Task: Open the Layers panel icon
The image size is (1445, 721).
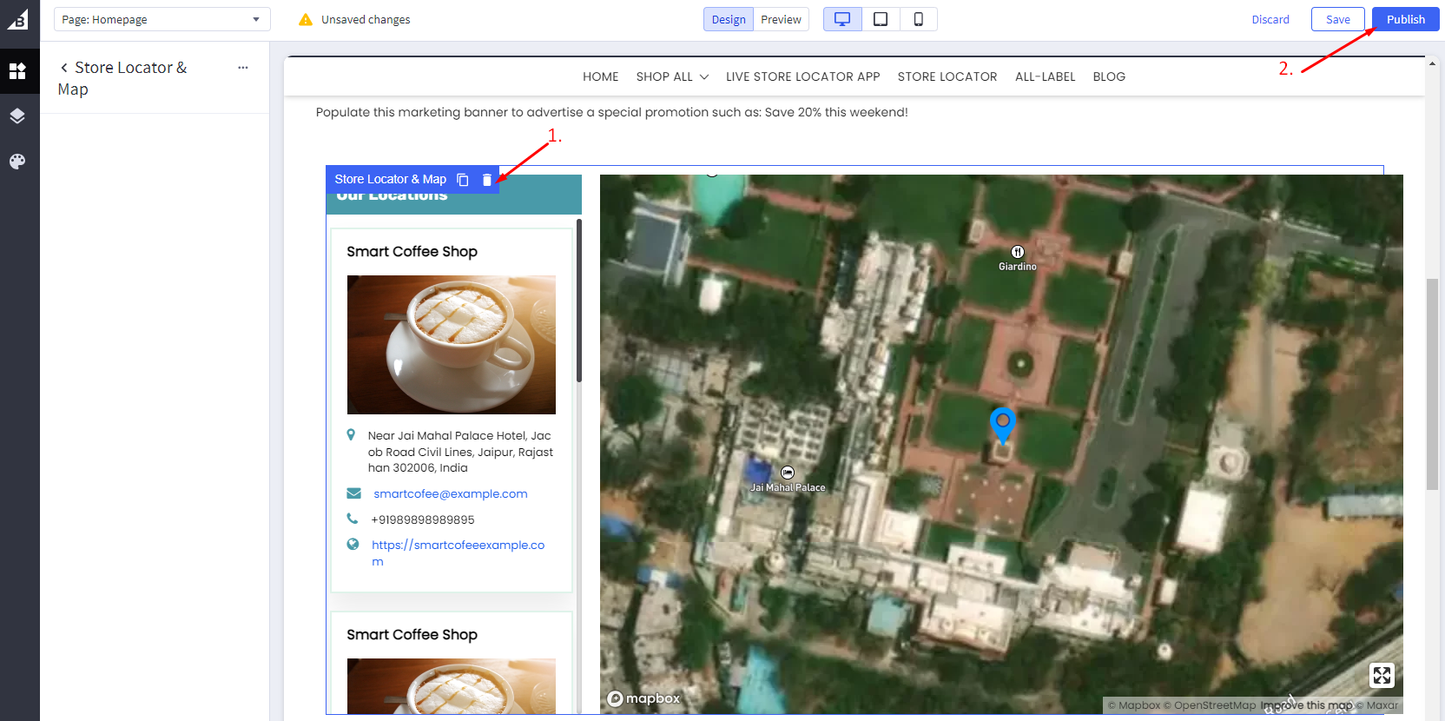Action: coord(17,116)
